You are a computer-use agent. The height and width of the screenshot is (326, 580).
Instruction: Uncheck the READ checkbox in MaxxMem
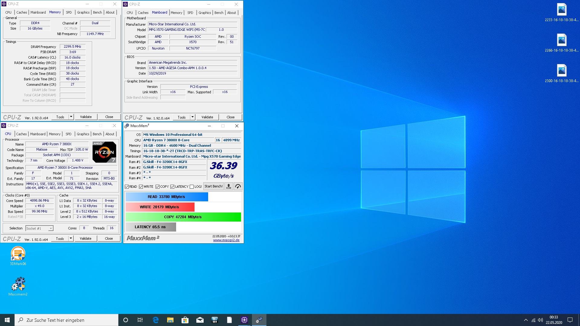click(x=127, y=187)
